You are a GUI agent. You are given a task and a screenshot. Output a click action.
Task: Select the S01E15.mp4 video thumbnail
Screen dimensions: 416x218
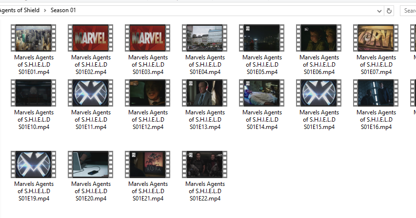pyautogui.click(x=318, y=93)
